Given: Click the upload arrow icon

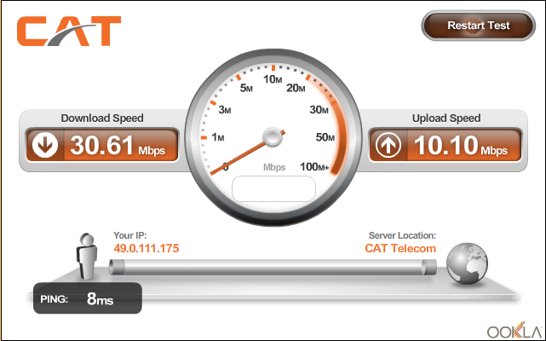Looking at the screenshot, I should (388, 145).
